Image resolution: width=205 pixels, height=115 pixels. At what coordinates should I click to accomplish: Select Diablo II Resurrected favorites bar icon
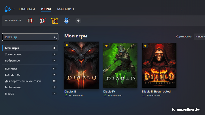coord(55,21)
